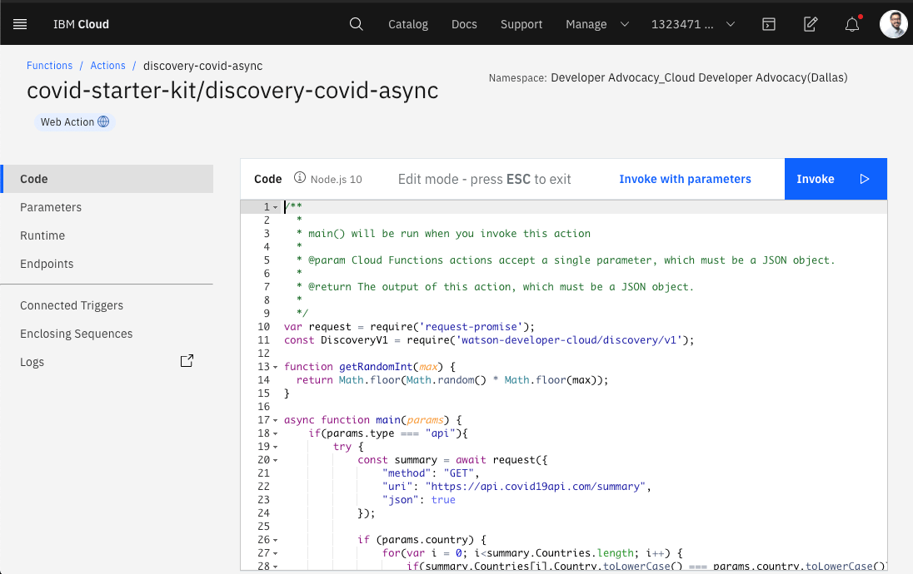This screenshot has width=913, height=574.
Task: Click the Actions breadcrumb link
Action: tap(107, 65)
